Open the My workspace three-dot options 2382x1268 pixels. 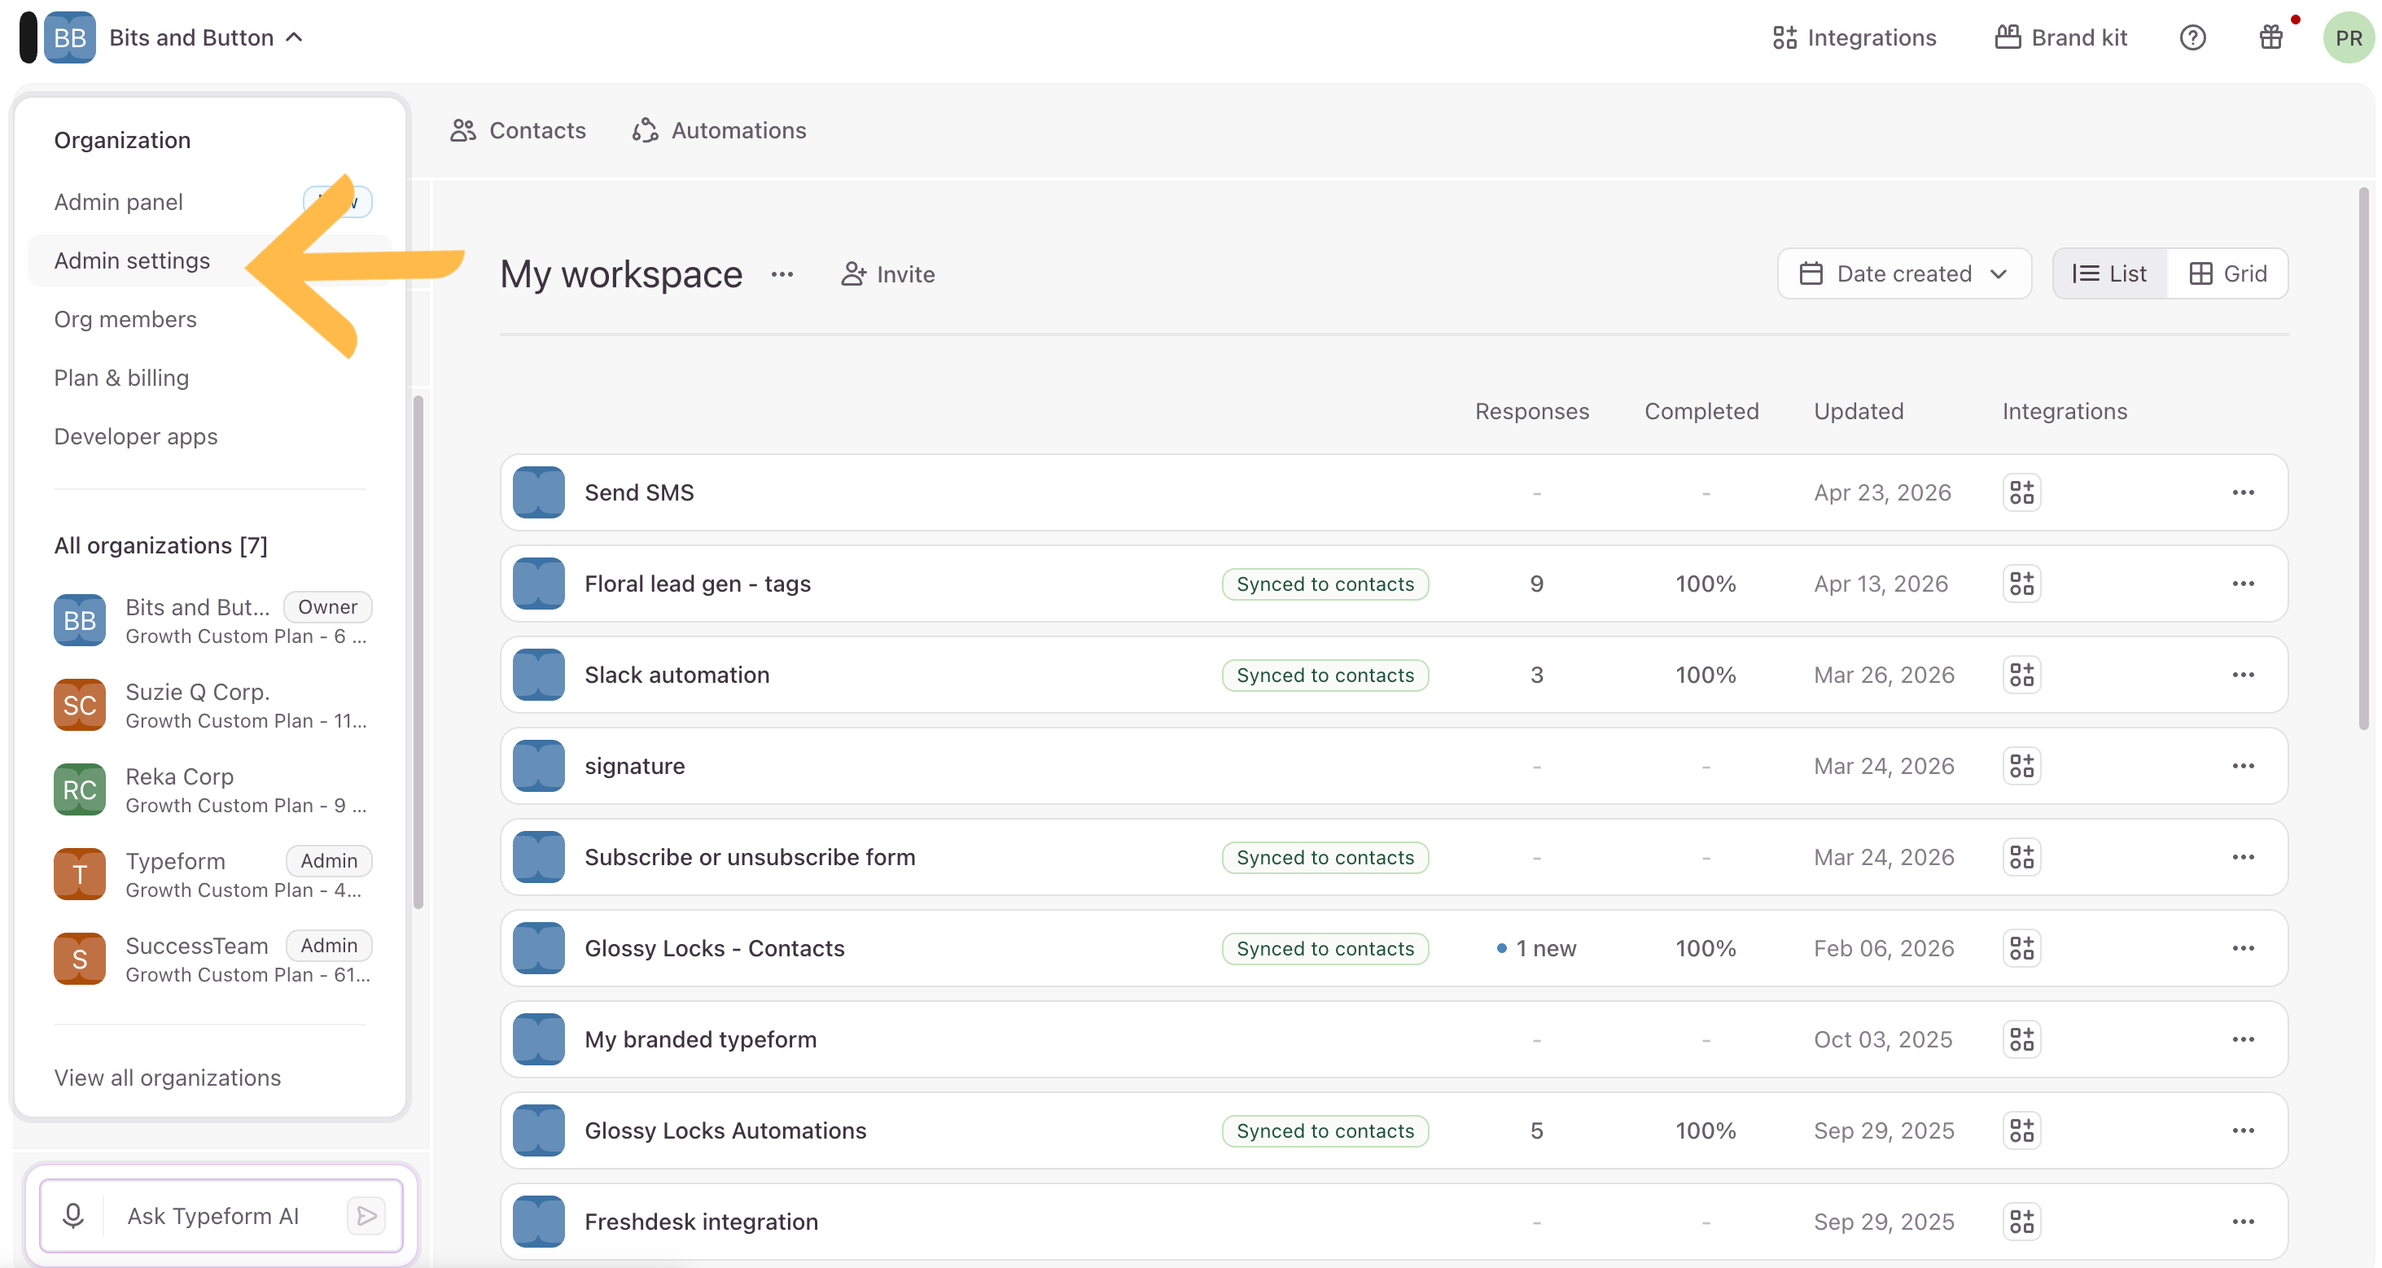[x=782, y=274]
